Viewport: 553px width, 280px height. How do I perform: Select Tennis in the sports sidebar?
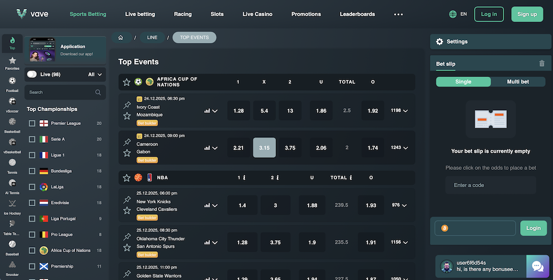[12, 166]
